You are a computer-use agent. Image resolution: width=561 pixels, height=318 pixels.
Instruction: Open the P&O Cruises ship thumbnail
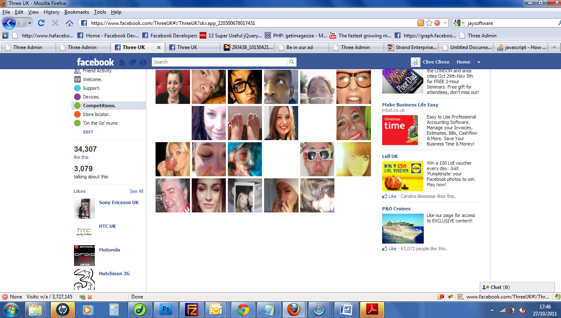tap(403, 229)
